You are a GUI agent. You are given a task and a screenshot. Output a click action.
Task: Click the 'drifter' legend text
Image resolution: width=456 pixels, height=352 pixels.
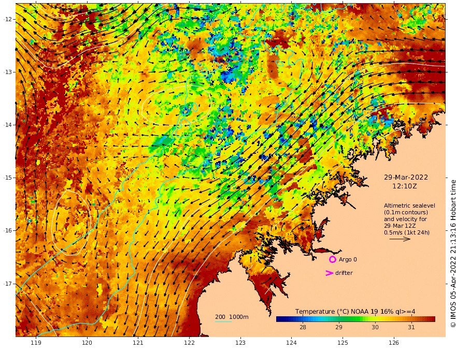pyautogui.click(x=344, y=273)
